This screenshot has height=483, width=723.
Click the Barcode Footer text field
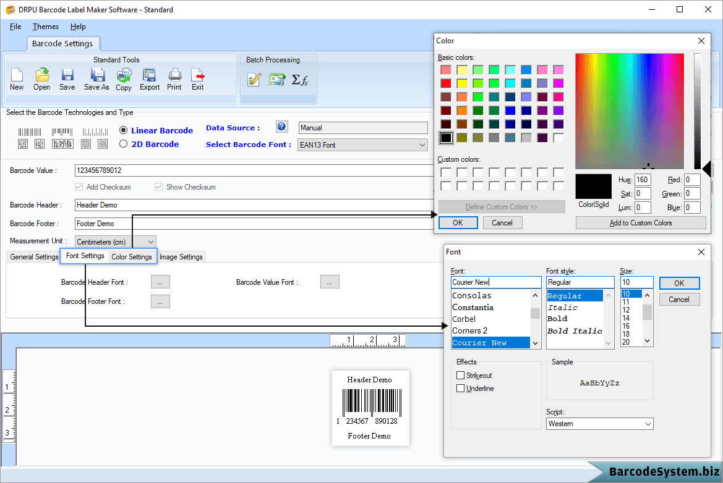pos(254,224)
